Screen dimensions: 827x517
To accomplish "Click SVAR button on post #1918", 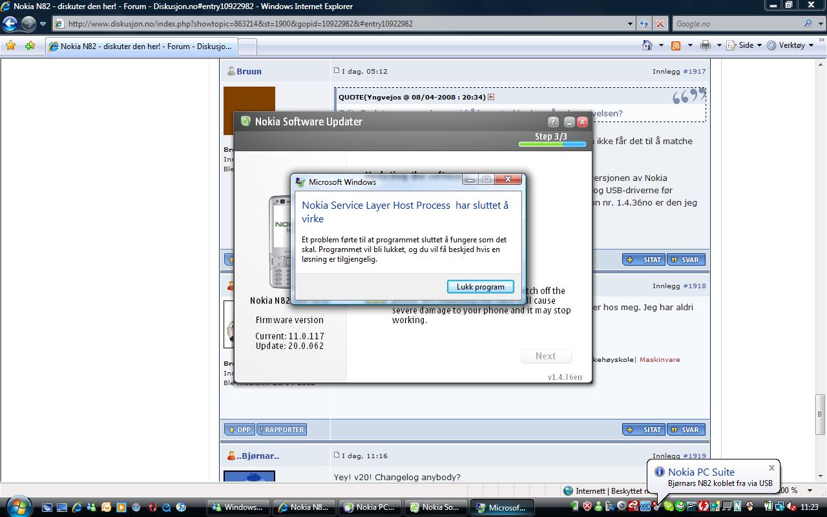I will pos(686,430).
